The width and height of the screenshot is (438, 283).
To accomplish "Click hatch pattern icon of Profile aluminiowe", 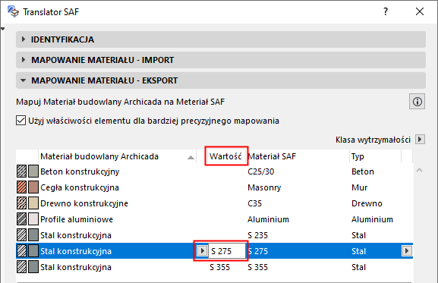I will click(x=21, y=219).
